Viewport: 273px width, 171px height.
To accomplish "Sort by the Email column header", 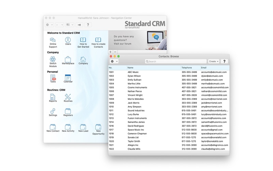I will pyautogui.click(x=215, y=68).
